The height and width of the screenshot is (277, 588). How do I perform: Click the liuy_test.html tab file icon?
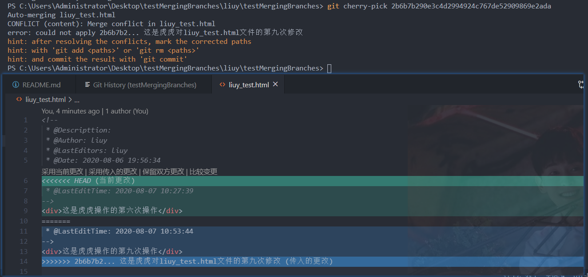222,85
